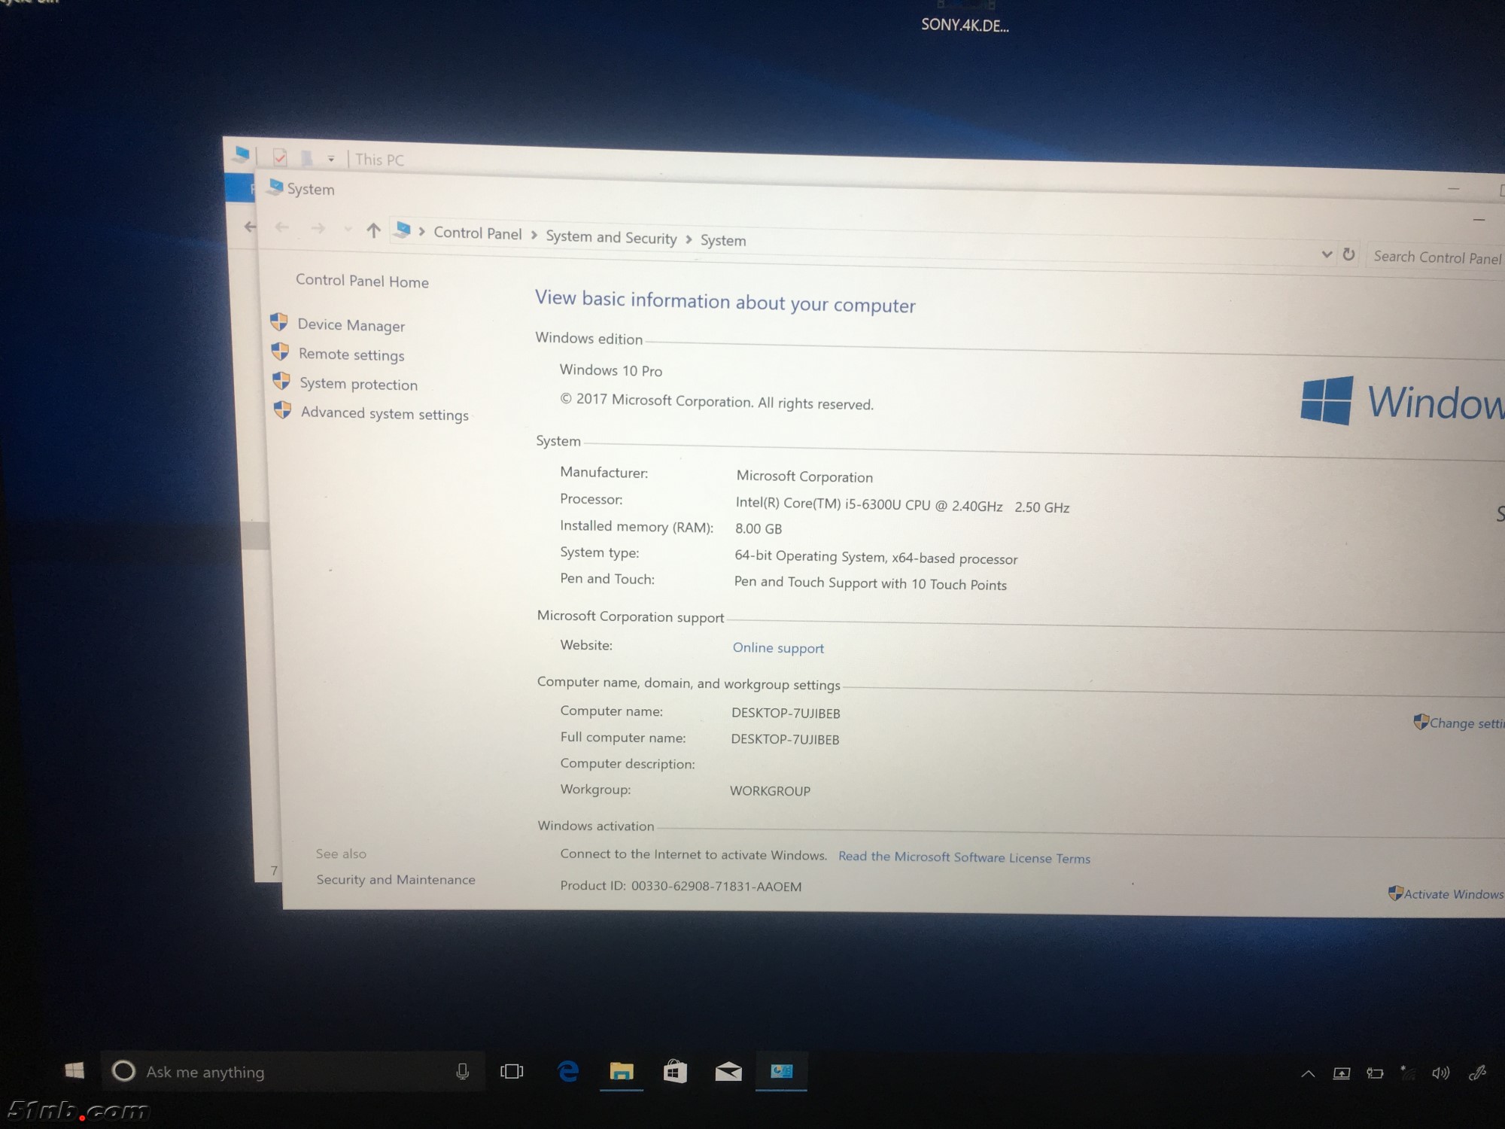This screenshot has width=1505, height=1129.
Task: Open File Explorer from taskbar
Action: 622,1071
